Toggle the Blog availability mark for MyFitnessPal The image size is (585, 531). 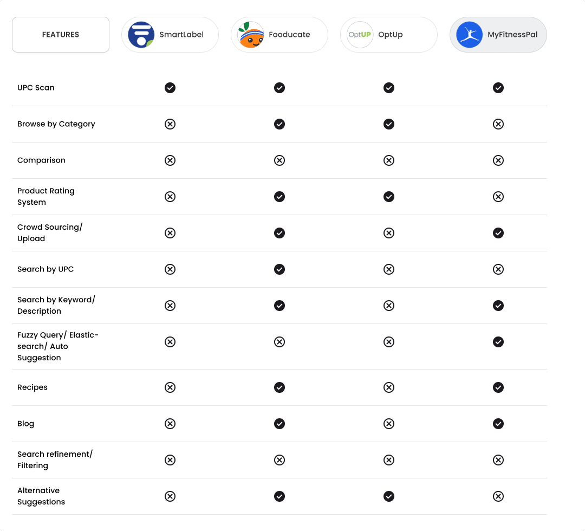coord(498,424)
